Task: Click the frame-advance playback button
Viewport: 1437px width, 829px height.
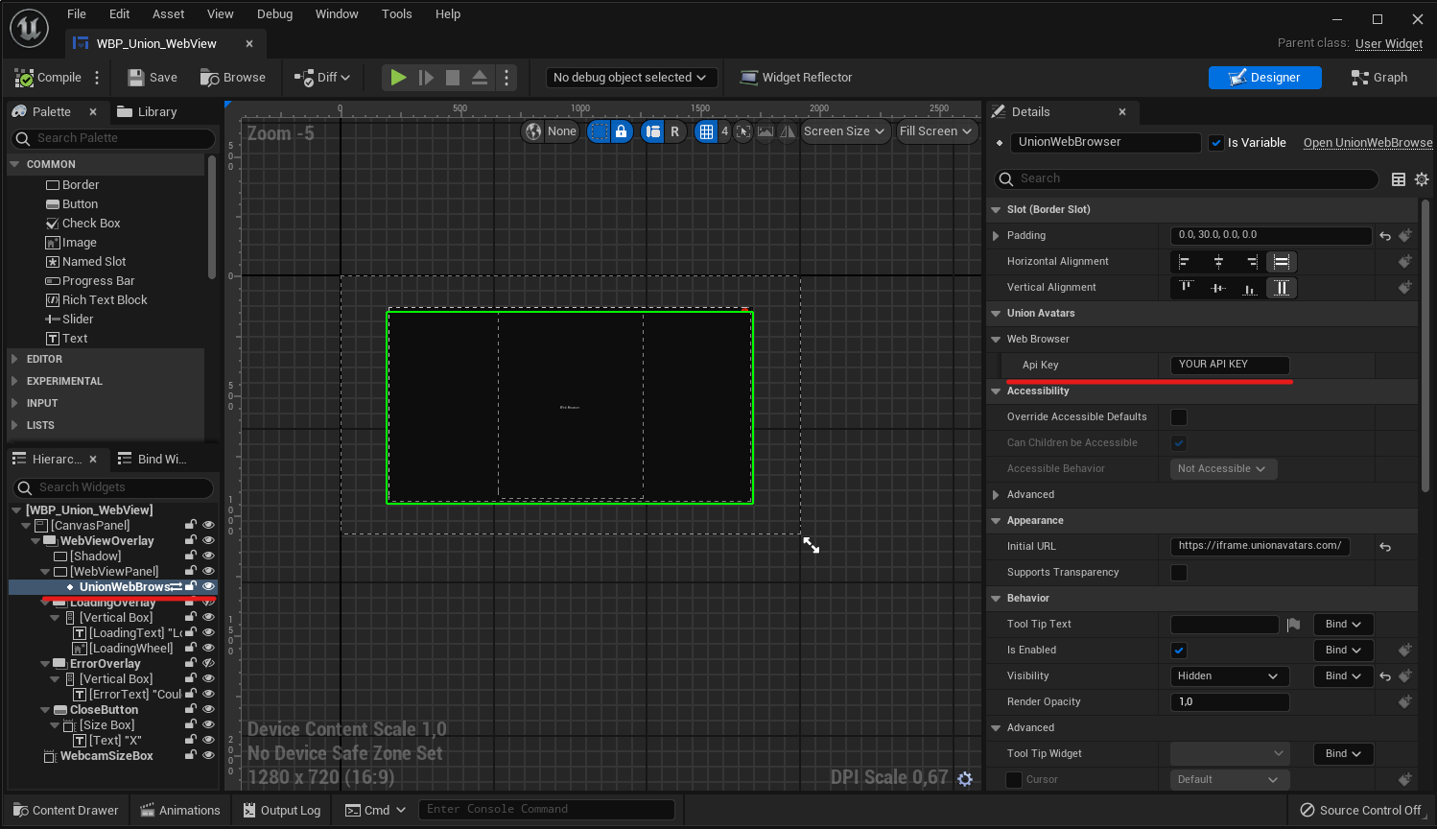Action: [x=426, y=78]
